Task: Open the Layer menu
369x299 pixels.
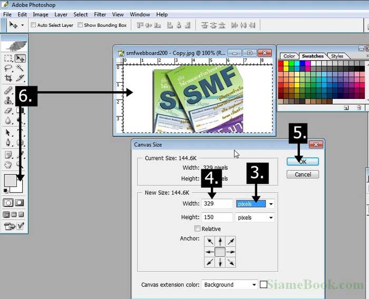Action: pos(61,14)
